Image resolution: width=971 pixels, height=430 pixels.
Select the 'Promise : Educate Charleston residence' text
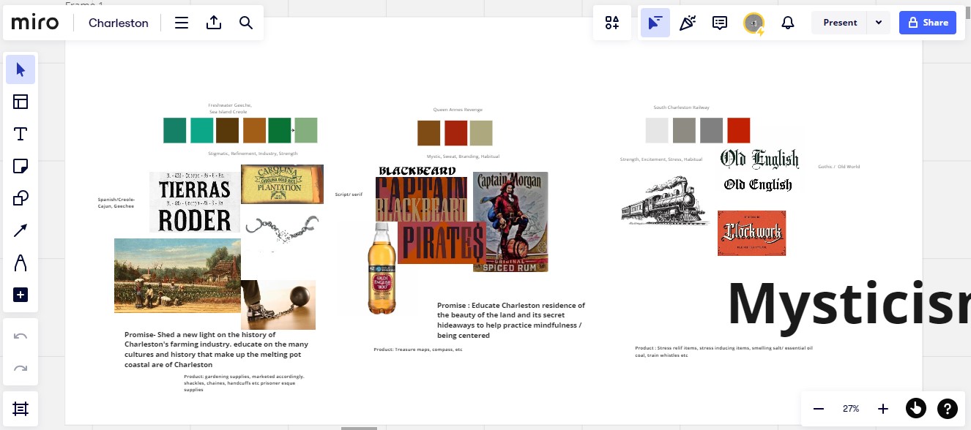click(x=511, y=320)
